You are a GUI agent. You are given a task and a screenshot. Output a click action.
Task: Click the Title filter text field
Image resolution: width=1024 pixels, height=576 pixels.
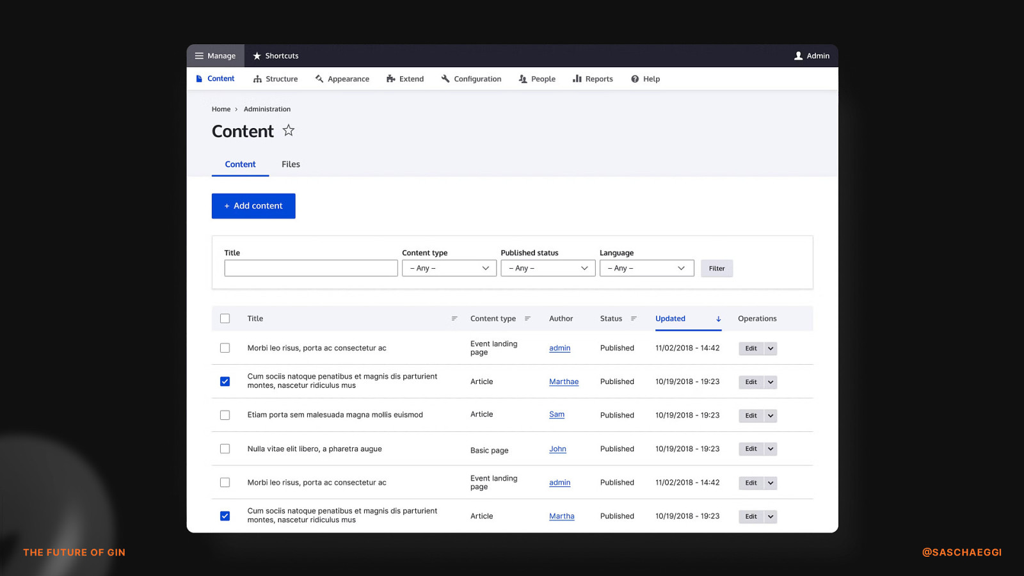coord(311,268)
